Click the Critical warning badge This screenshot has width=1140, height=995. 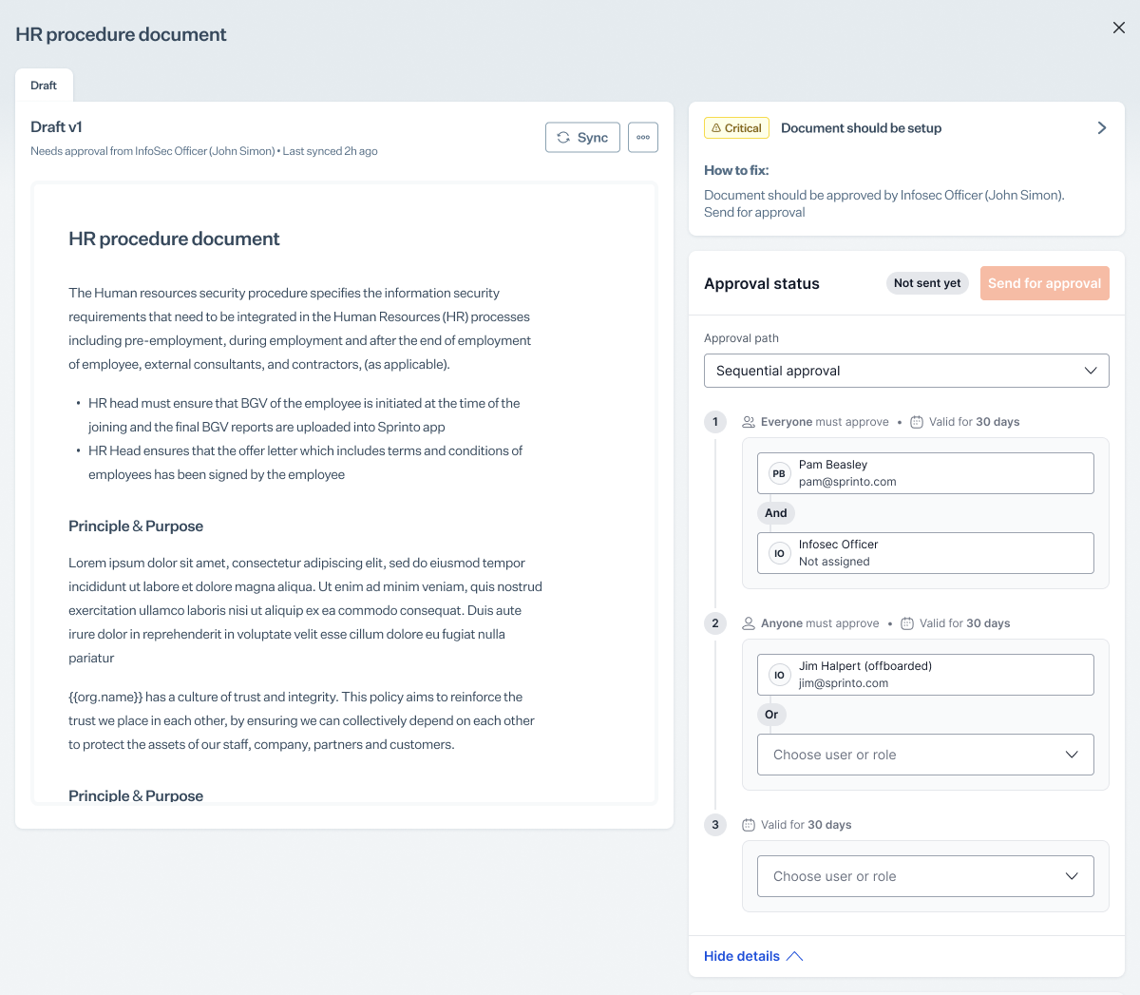736,128
